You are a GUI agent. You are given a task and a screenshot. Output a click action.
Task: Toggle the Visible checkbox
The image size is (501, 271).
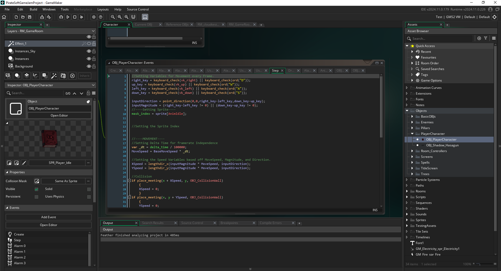(37, 189)
